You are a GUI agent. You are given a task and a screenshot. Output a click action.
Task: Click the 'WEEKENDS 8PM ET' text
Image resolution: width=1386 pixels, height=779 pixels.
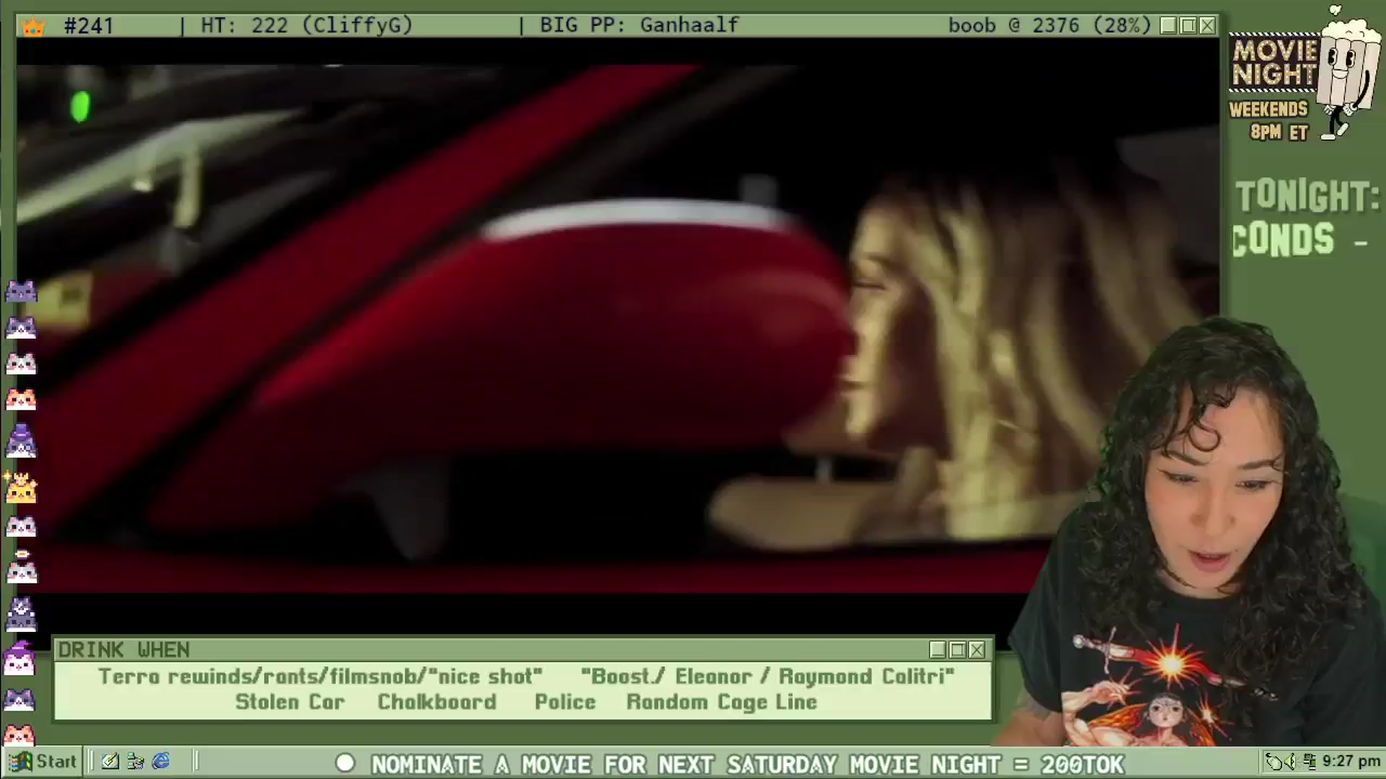click(1270, 120)
